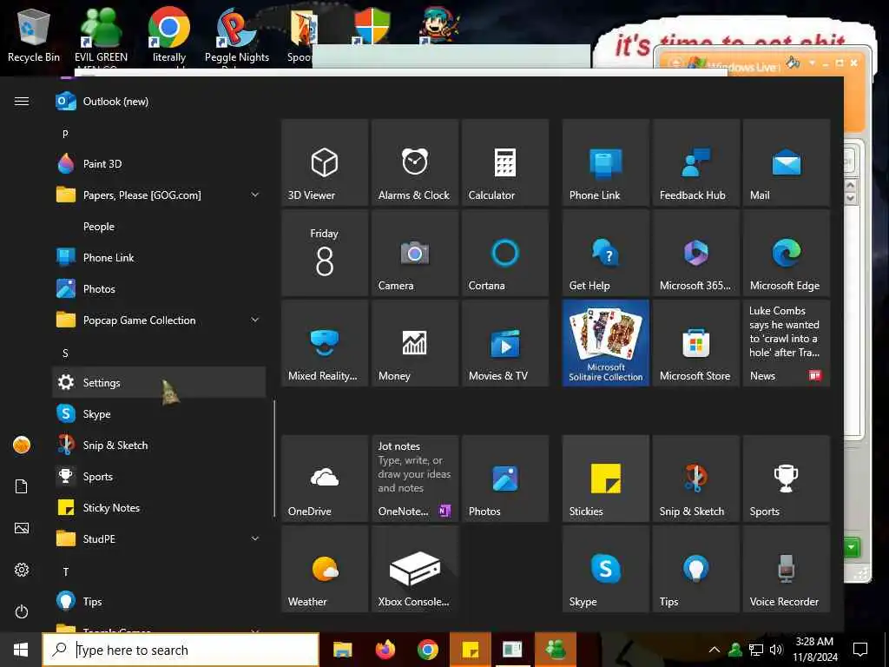Screen dimensions: 889x667
Task: Open Settings from app list
Action: coord(159,383)
